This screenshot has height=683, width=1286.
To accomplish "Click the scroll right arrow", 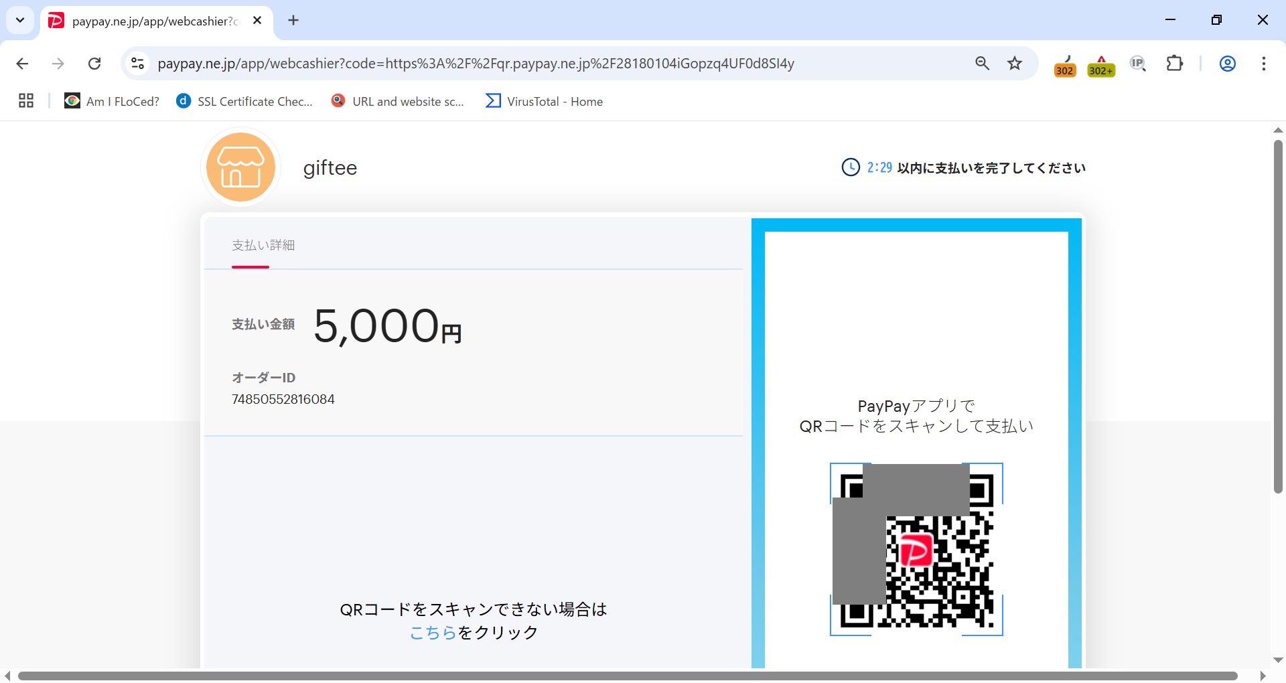I will click(1263, 676).
